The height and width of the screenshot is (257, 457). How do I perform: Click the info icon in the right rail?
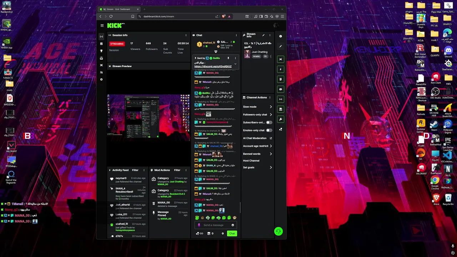pos(281,36)
